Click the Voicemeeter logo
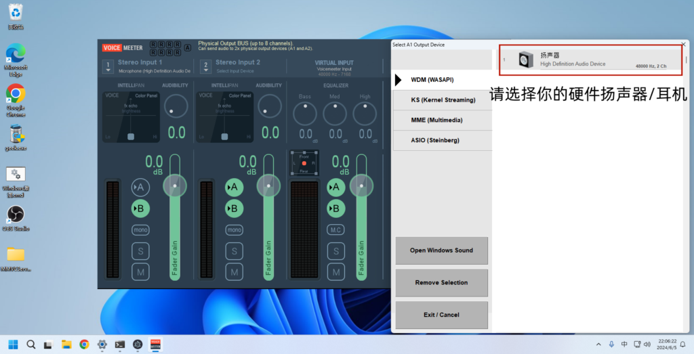This screenshot has height=354, width=694. point(123,48)
